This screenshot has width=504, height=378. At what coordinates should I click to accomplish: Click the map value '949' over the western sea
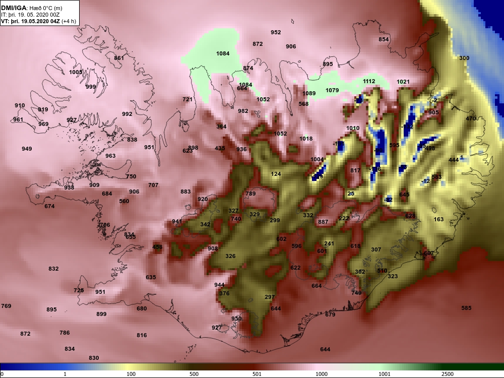coord(27,149)
